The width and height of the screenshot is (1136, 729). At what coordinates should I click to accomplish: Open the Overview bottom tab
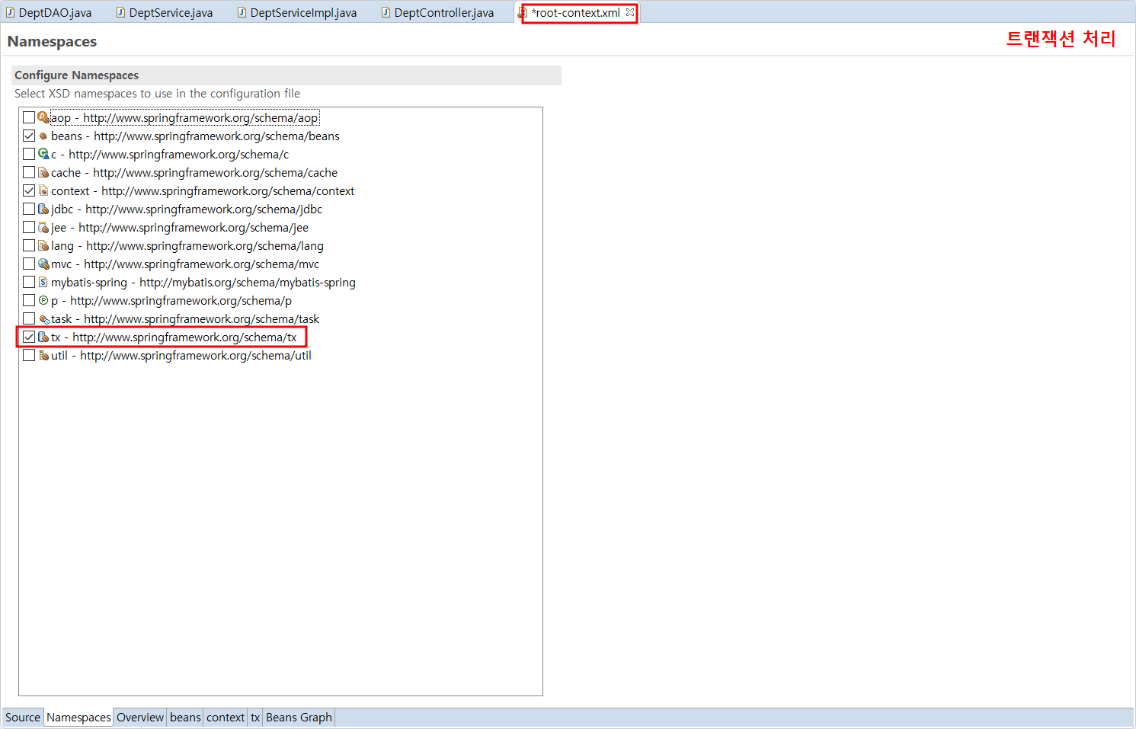(140, 718)
